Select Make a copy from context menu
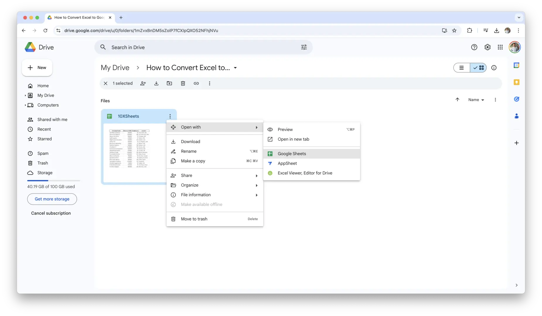The height and width of the screenshot is (316, 542). pos(193,161)
